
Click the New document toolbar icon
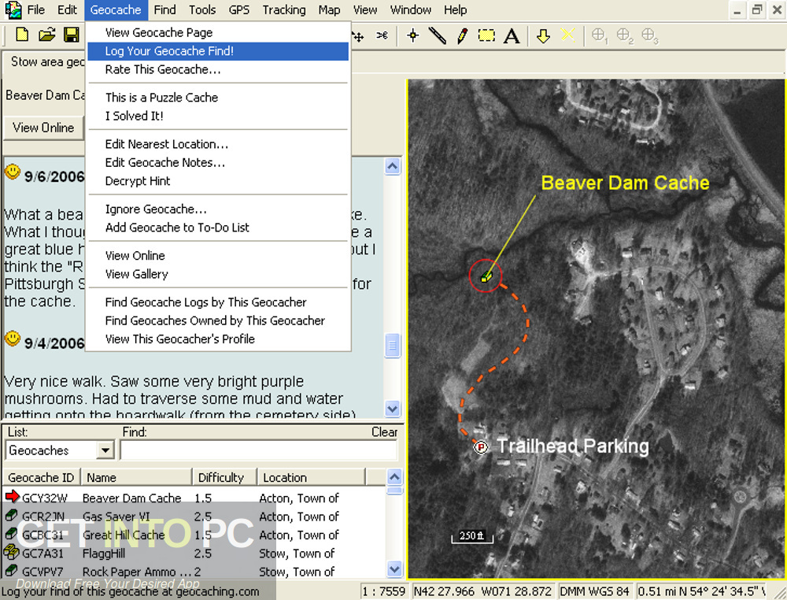coord(22,35)
